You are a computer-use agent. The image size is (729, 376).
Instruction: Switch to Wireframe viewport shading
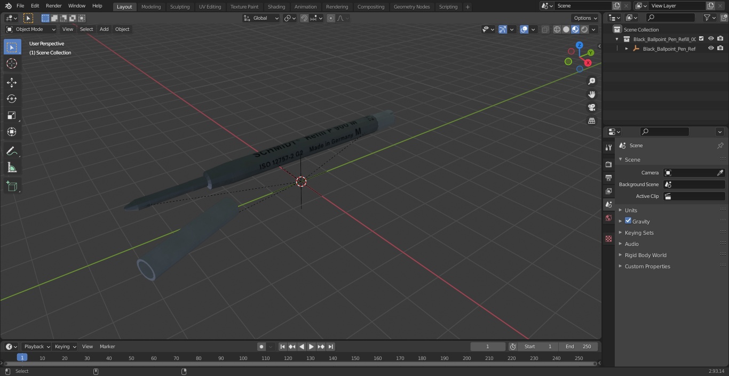557,29
